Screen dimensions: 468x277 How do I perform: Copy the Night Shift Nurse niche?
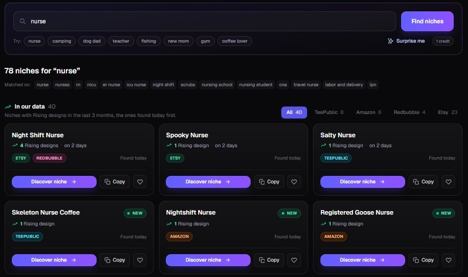114,181
